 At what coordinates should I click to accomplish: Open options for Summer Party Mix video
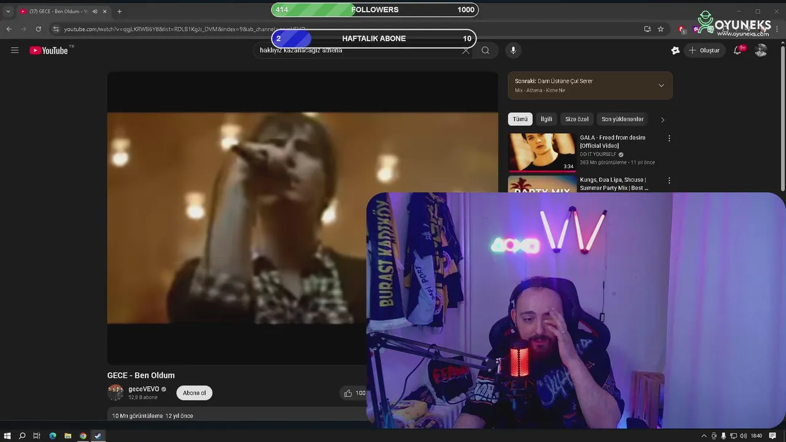pyautogui.click(x=669, y=180)
